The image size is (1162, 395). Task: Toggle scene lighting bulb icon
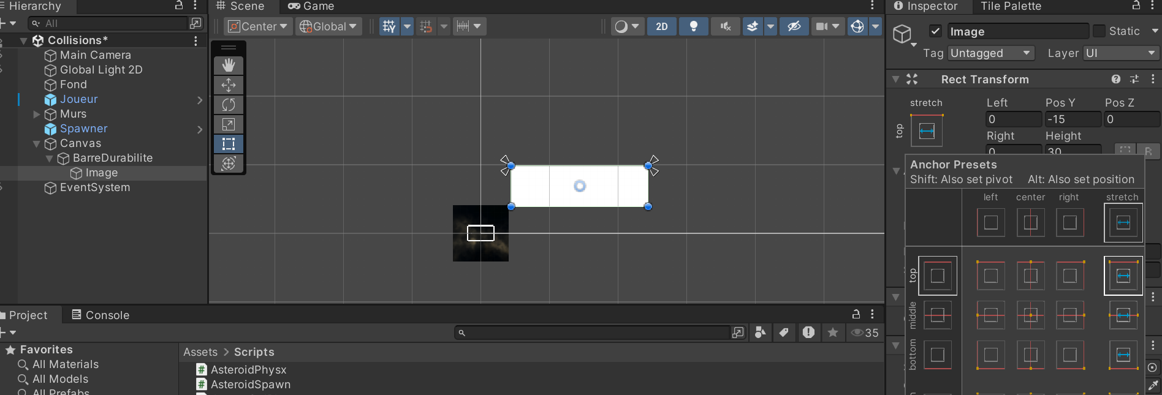point(694,26)
